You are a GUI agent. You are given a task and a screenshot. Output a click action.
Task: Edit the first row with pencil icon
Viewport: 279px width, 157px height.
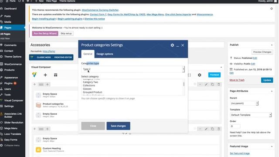(x=206, y=84)
